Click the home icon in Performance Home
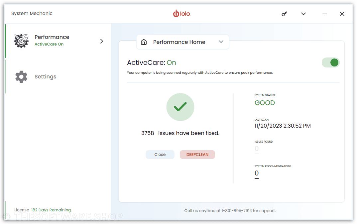The width and height of the screenshot is (357, 224). [x=144, y=42]
